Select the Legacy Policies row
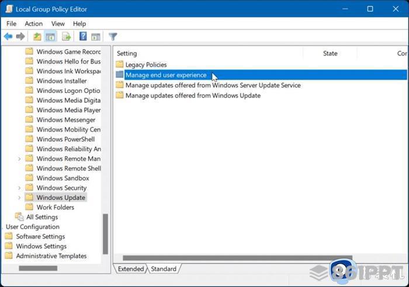 (261, 64)
